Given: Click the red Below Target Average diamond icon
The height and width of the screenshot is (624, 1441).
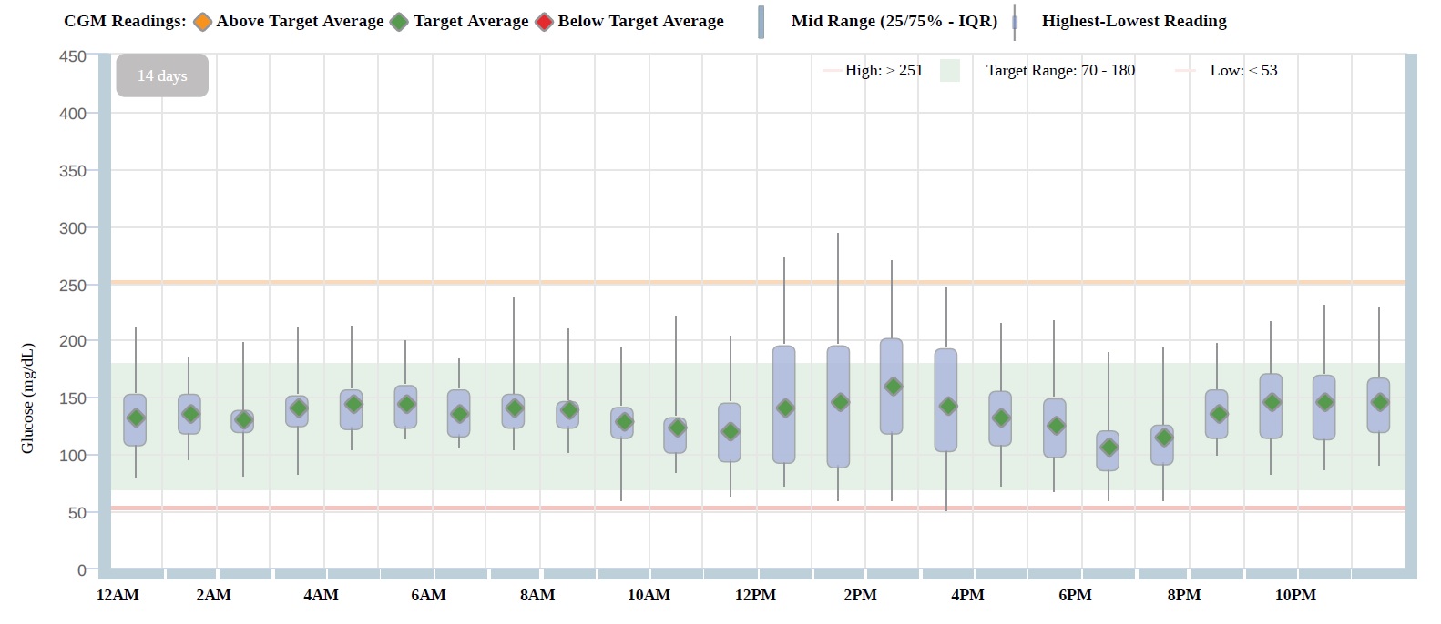Looking at the screenshot, I should pos(544,22).
